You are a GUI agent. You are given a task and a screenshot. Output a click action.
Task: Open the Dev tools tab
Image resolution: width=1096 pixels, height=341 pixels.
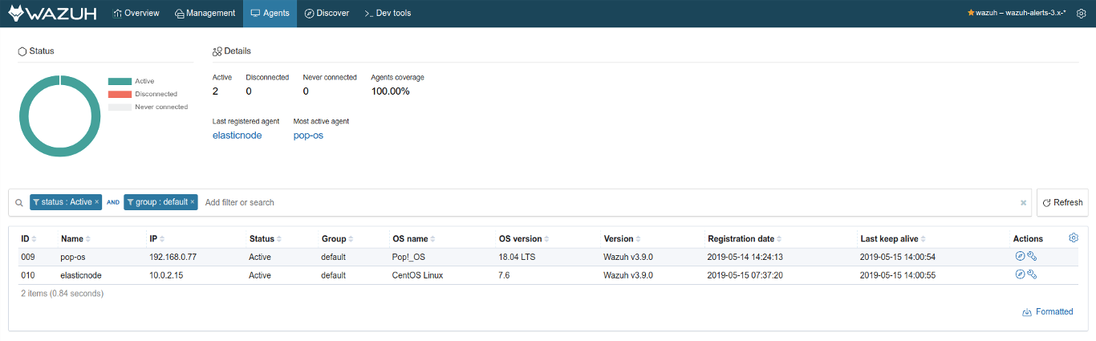tap(388, 14)
